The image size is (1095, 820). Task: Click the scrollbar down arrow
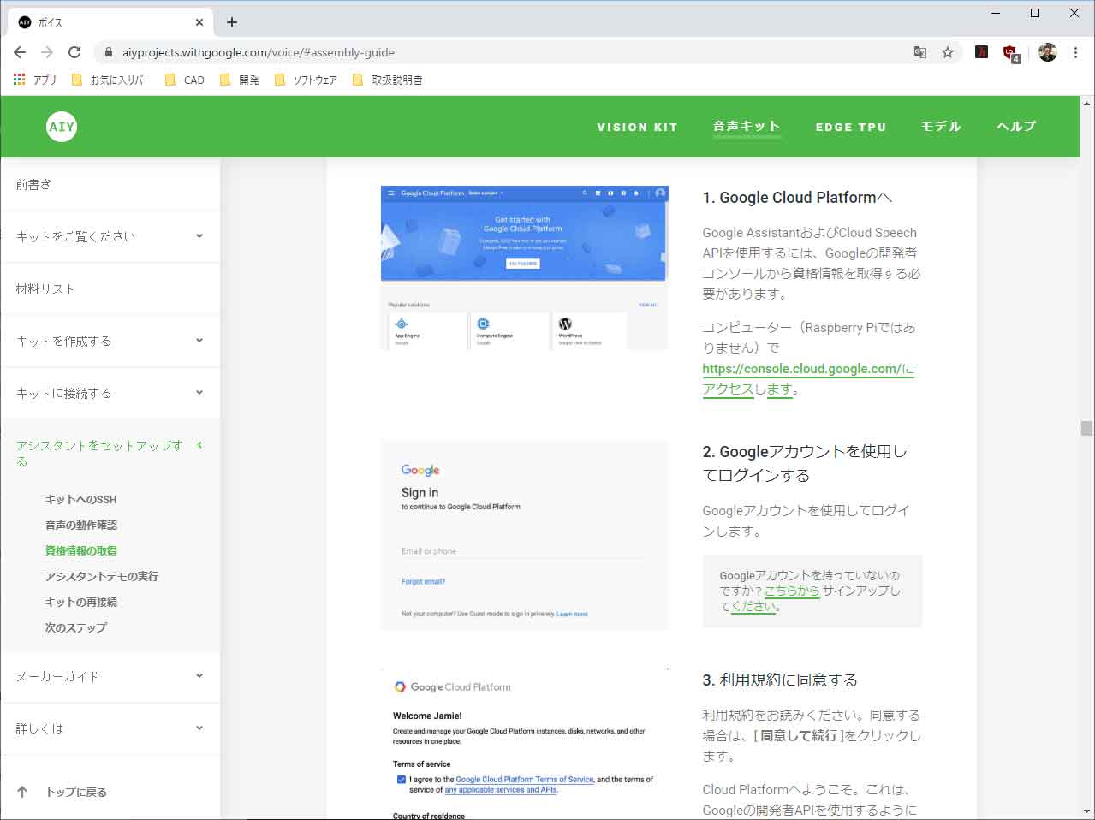(x=1086, y=811)
